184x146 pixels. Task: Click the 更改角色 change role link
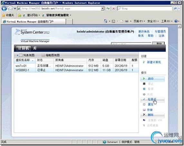(144, 32)
